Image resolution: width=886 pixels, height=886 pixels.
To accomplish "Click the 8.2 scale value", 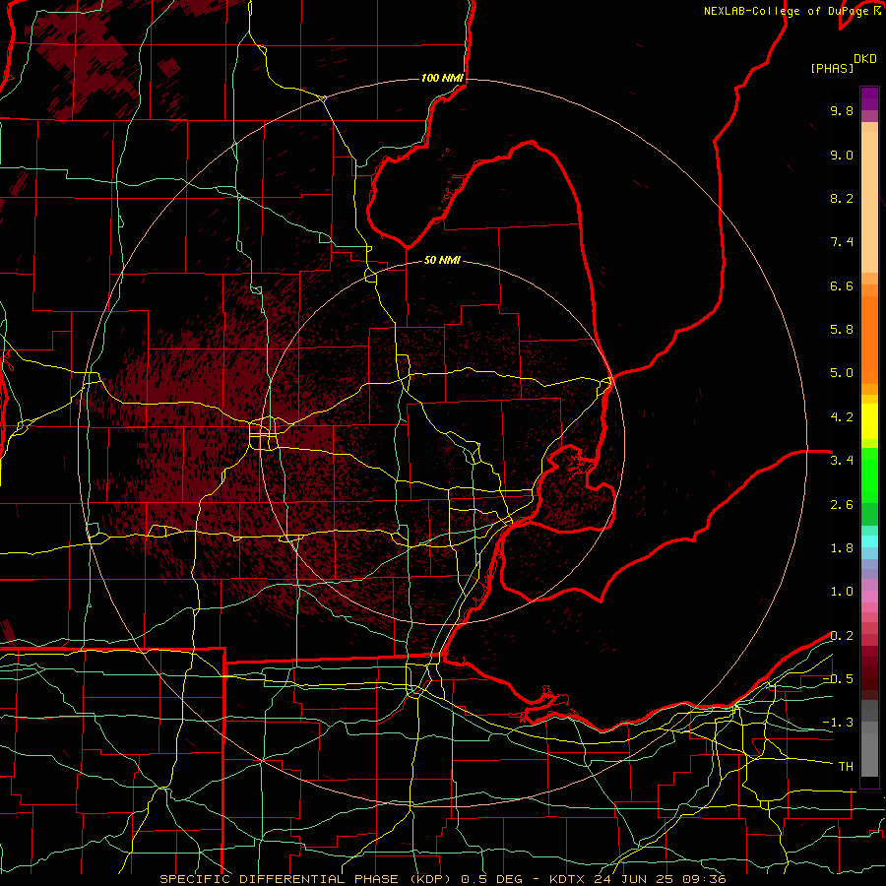I will point(842,198).
